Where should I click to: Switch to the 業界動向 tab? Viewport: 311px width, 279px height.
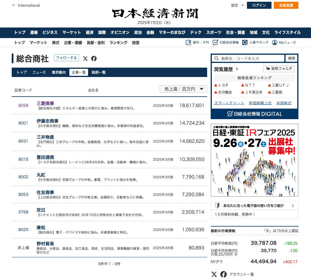tap(59, 72)
